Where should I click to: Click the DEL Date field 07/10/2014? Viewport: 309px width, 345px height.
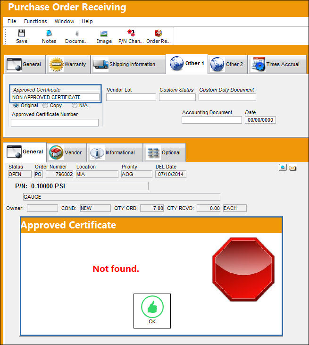(171, 174)
